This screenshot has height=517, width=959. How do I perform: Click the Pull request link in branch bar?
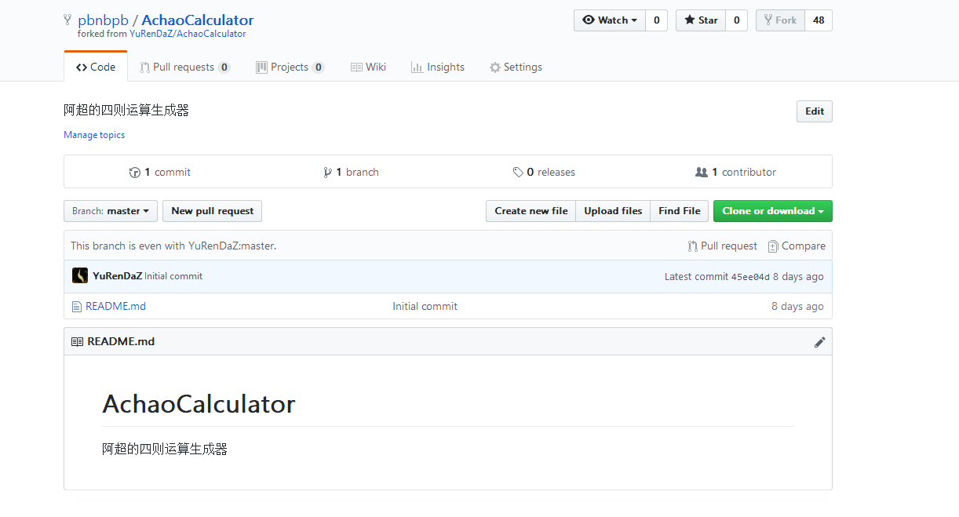click(723, 246)
